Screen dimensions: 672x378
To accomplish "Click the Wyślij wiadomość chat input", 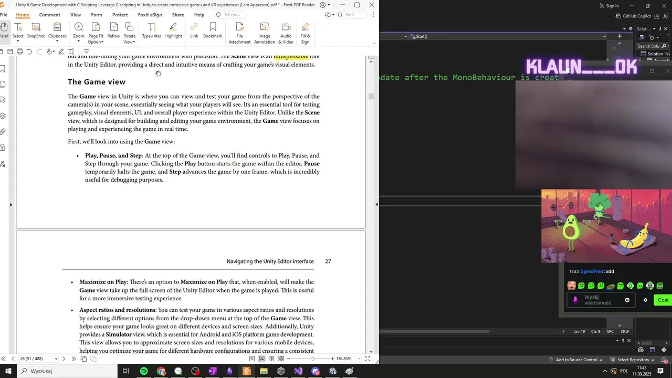I will pyautogui.click(x=600, y=300).
